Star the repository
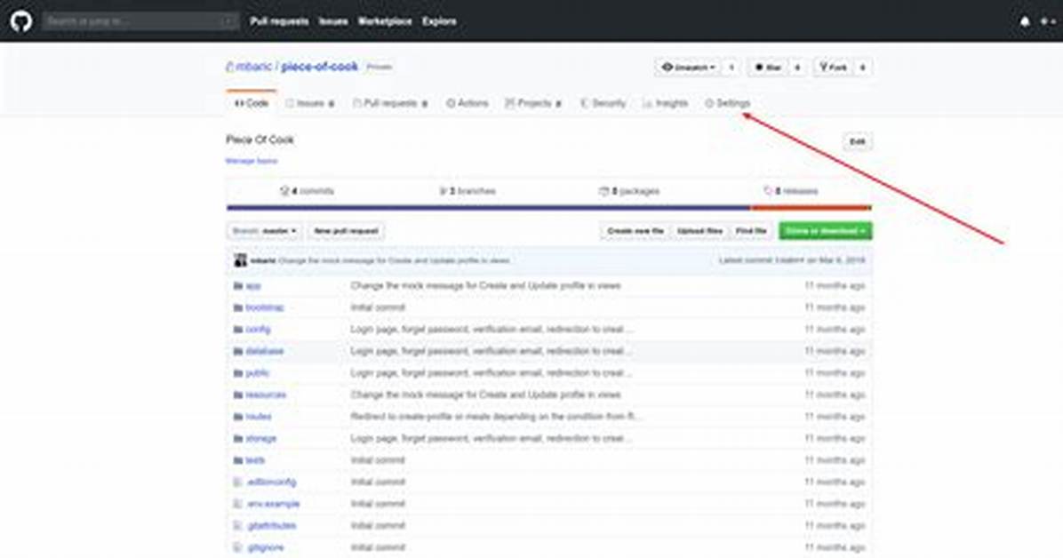Viewport: 1063px width, 558px height. (768, 68)
